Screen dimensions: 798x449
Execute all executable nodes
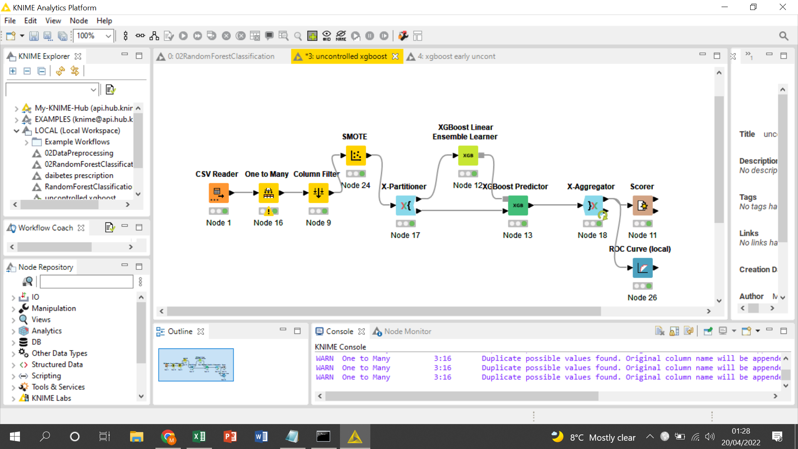[197, 36]
